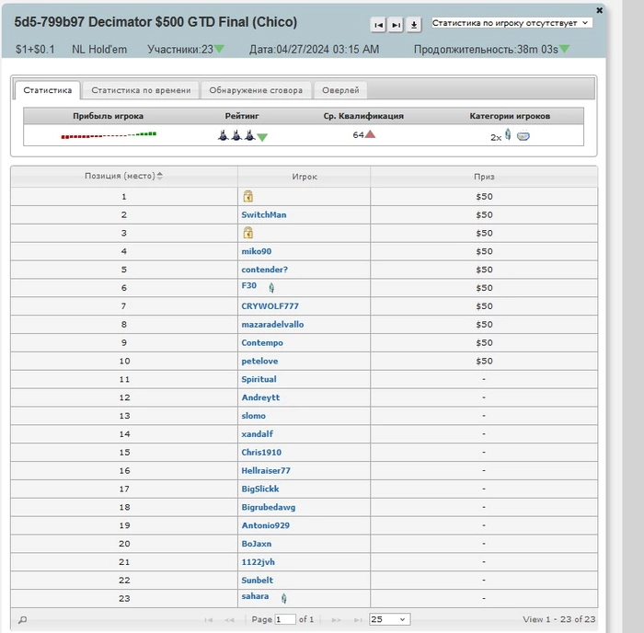The height and width of the screenshot is (633, 644).
Task: Focus the page number input field
Action: [285, 619]
